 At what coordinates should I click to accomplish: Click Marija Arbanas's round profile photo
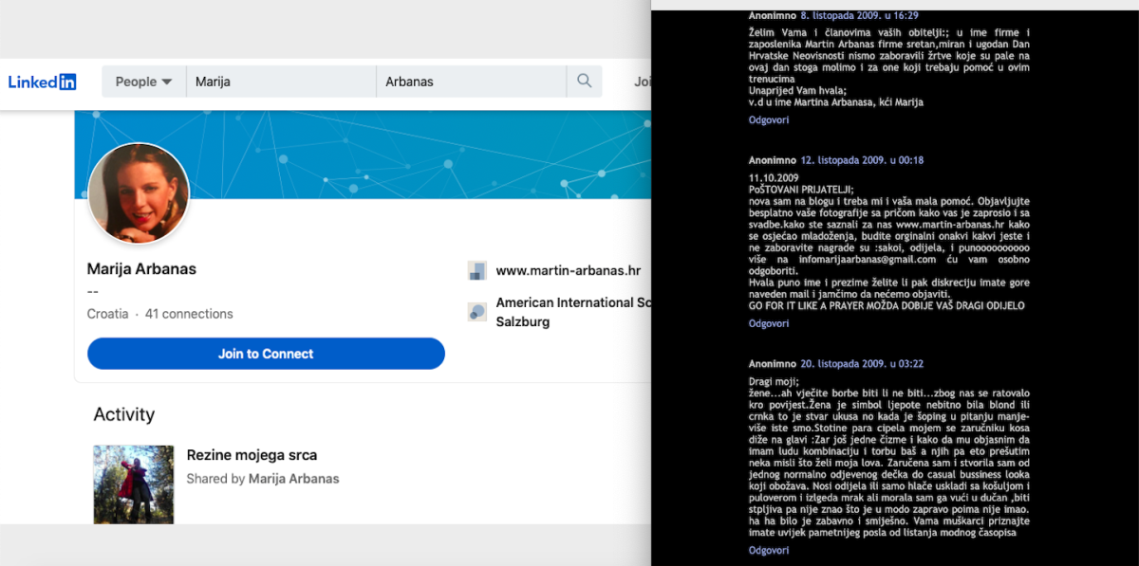139,193
